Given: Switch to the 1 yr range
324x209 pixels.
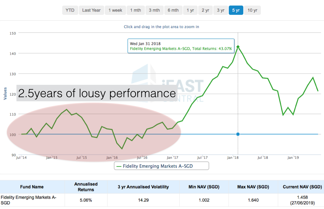Looking at the screenshot, I should 190,10.
